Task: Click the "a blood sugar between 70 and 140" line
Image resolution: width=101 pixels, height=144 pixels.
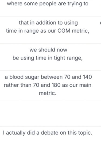Action: [48, 77]
